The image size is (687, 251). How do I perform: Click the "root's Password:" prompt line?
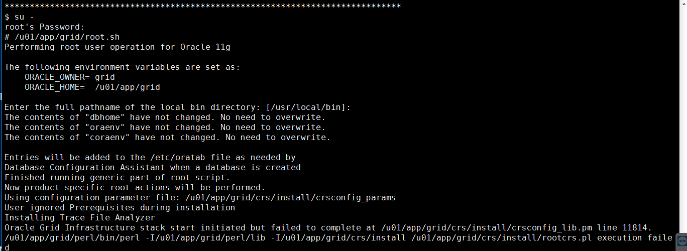[x=45, y=27]
